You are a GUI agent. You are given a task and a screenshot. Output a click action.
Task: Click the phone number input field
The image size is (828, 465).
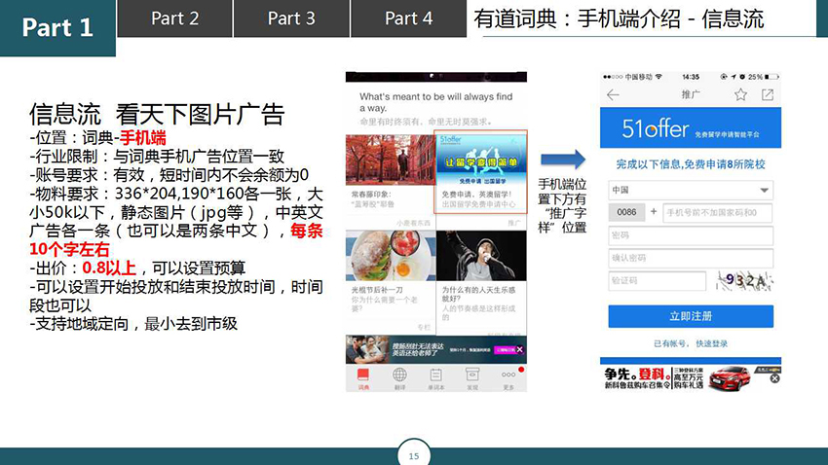pyautogui.click(x=718, y=212)
